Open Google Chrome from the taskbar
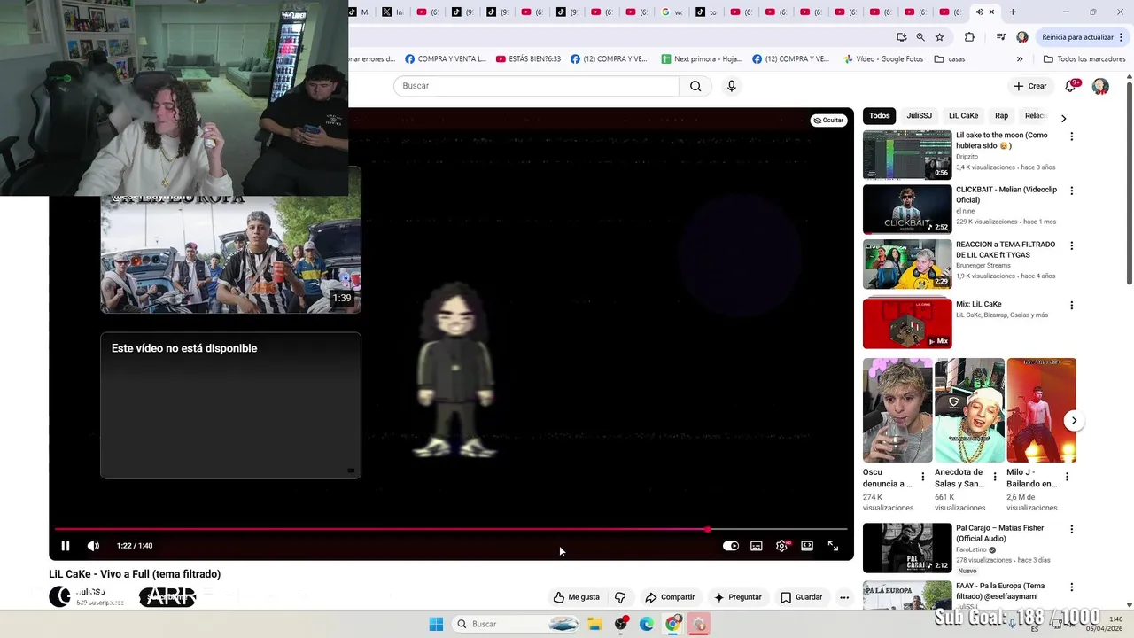The image size is (1134, 638). (672, 624)
